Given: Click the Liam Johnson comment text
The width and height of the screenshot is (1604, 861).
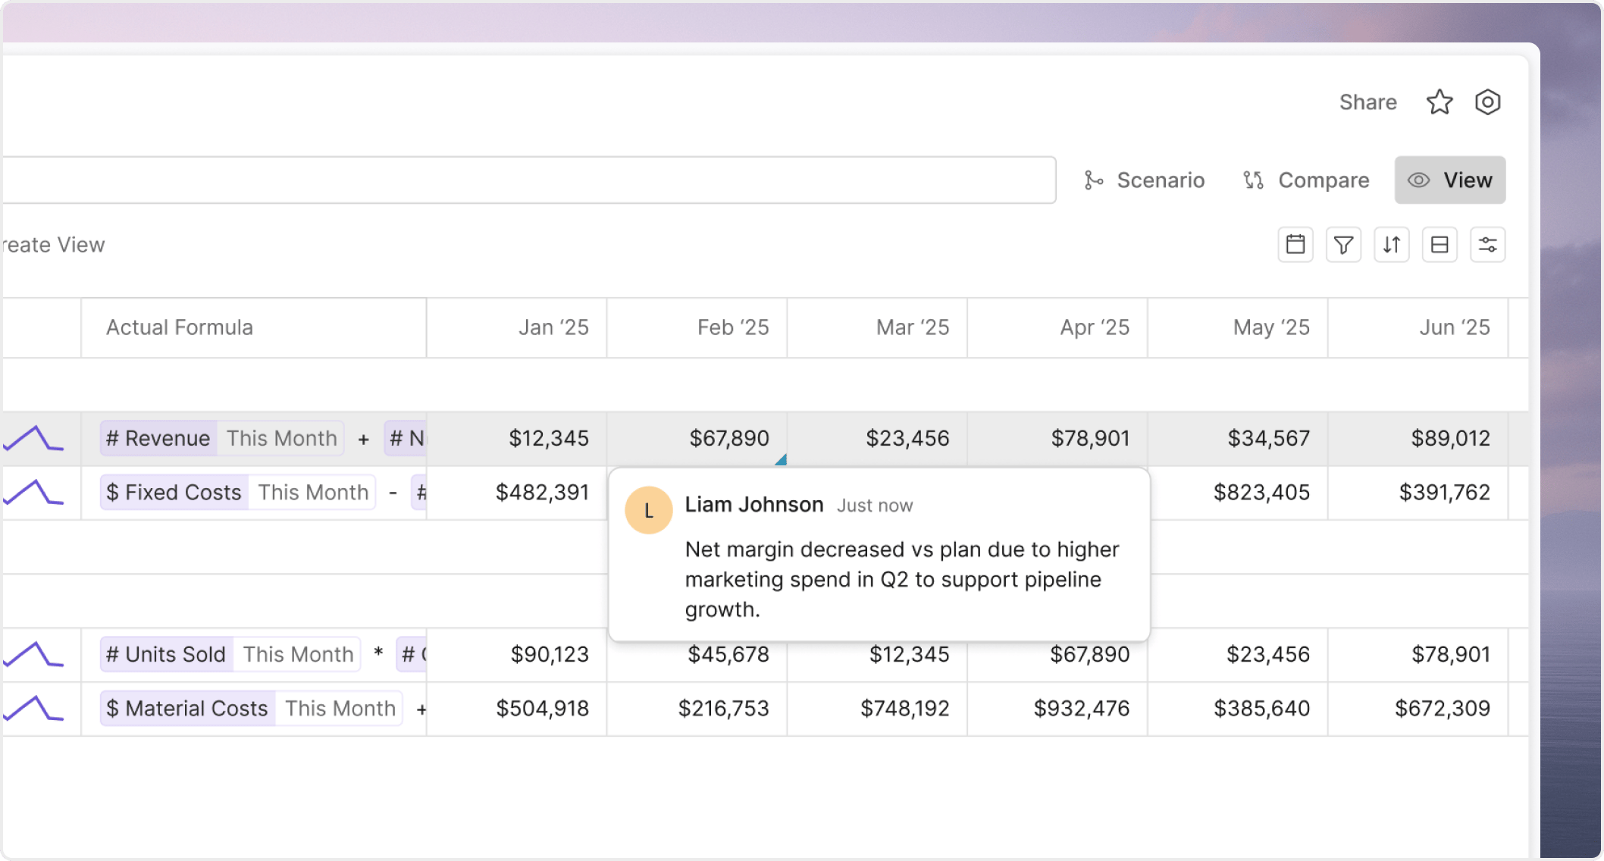Looking at the screenshot, I should 902,580.
